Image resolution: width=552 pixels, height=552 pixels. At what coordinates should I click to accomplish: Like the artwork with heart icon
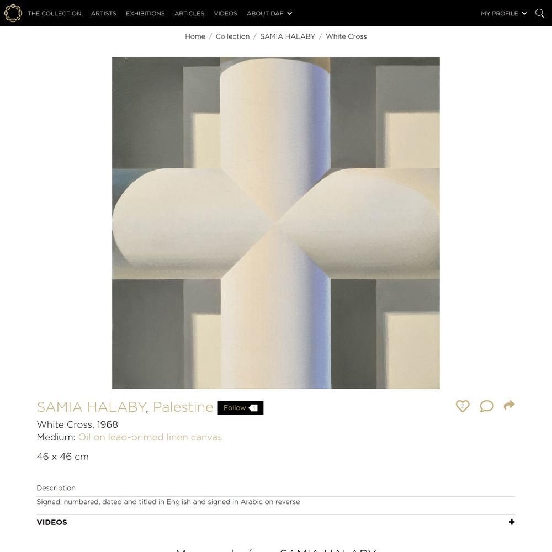coord(463,406)
